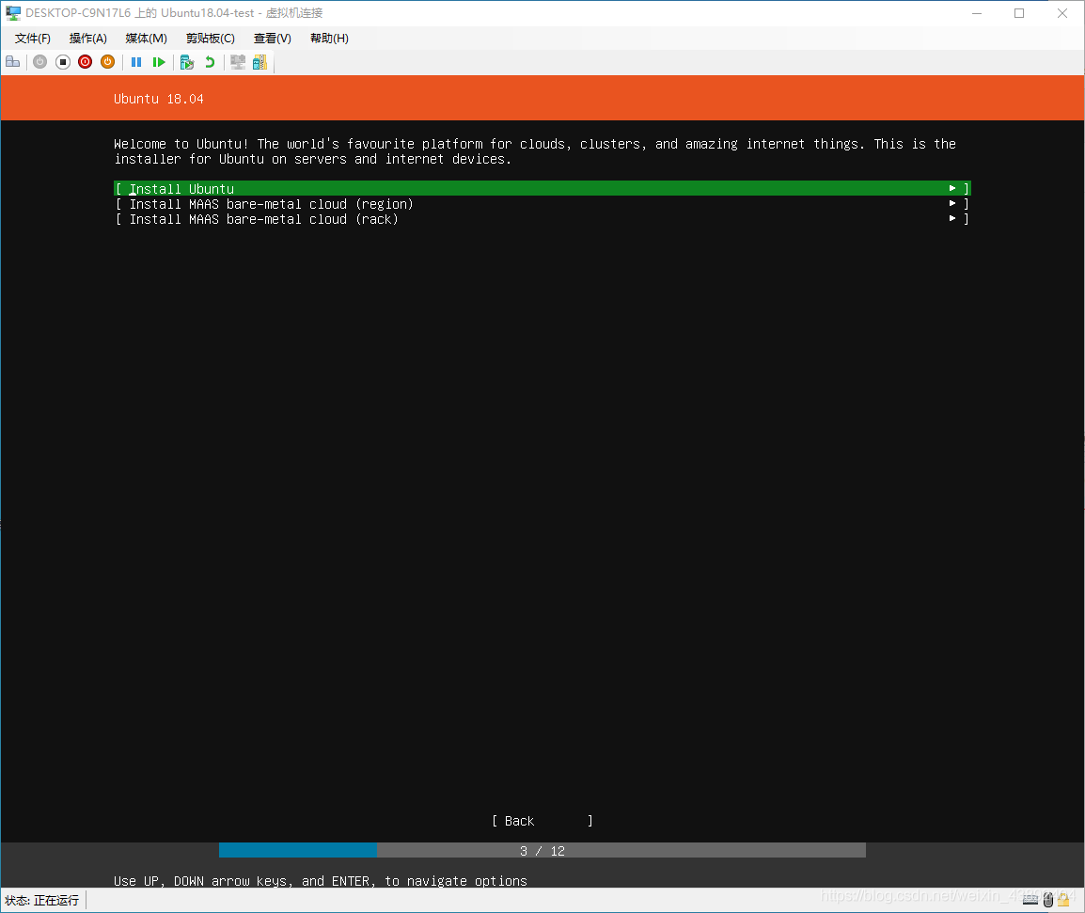
Task: Click the VM connection icon in title bar
Action: 13,13
